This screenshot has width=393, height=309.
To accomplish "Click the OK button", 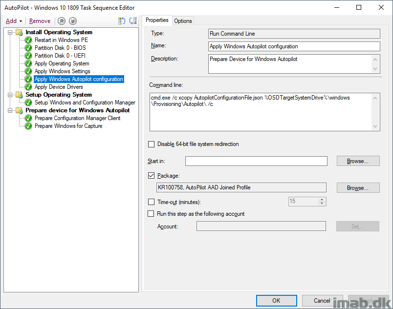I will tap(277, 301).
